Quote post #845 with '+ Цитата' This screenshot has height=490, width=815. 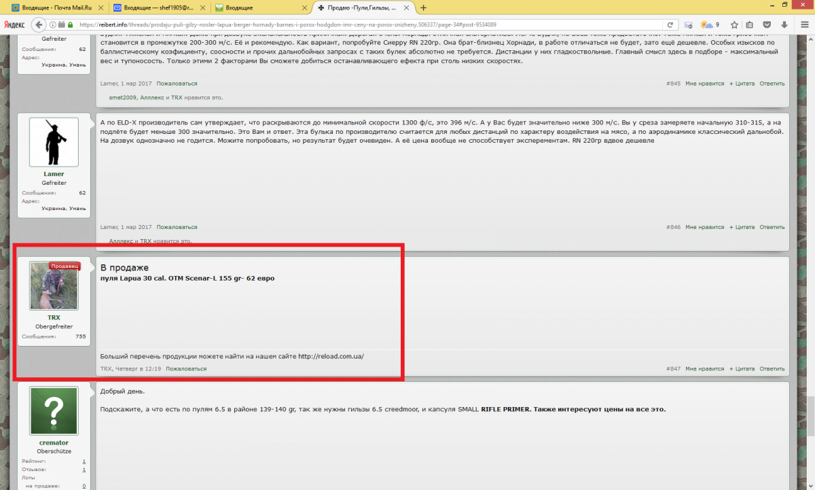coord(742,84)
